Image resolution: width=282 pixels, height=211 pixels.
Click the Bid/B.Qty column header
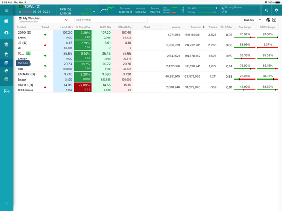pyautogui.click(x=106, y=27)
